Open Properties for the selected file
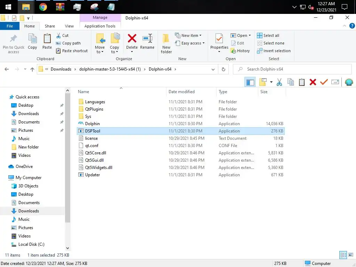Viewport: 356px width, 267px height. (219, 43)
